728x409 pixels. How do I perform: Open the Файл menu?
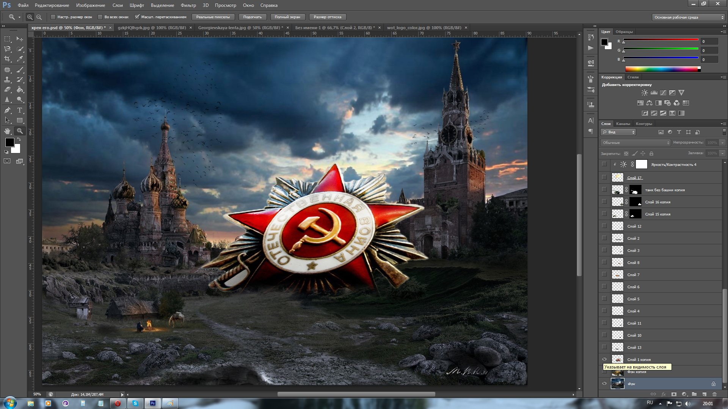click(x=23, y=5)
